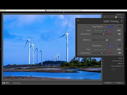
Task: Click the catalog file icon in title bar
Action: [46, 11]
